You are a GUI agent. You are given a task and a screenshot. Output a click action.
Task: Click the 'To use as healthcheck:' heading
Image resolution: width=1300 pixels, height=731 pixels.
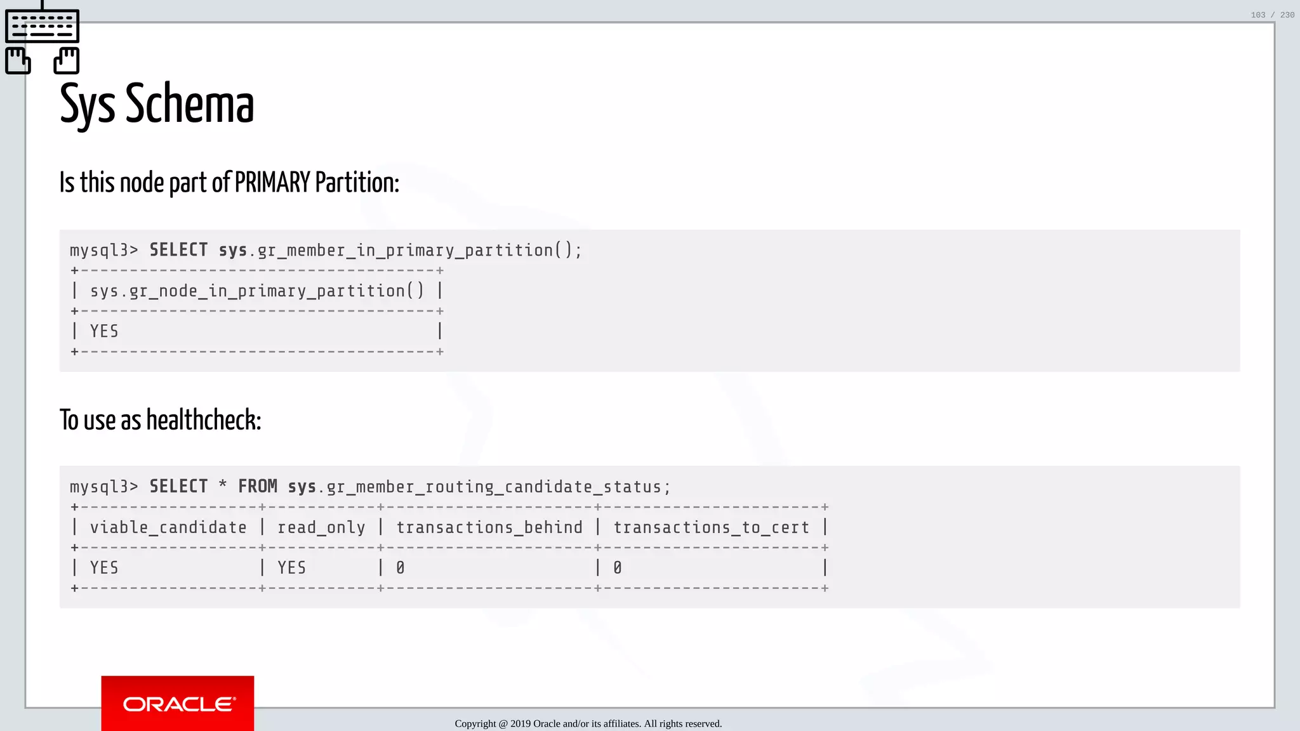click(x=160, y=420)
